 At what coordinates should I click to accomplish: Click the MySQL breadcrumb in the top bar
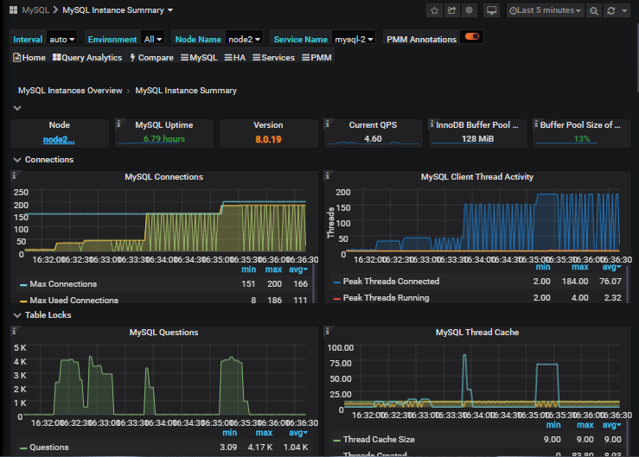tap(35, 10)
